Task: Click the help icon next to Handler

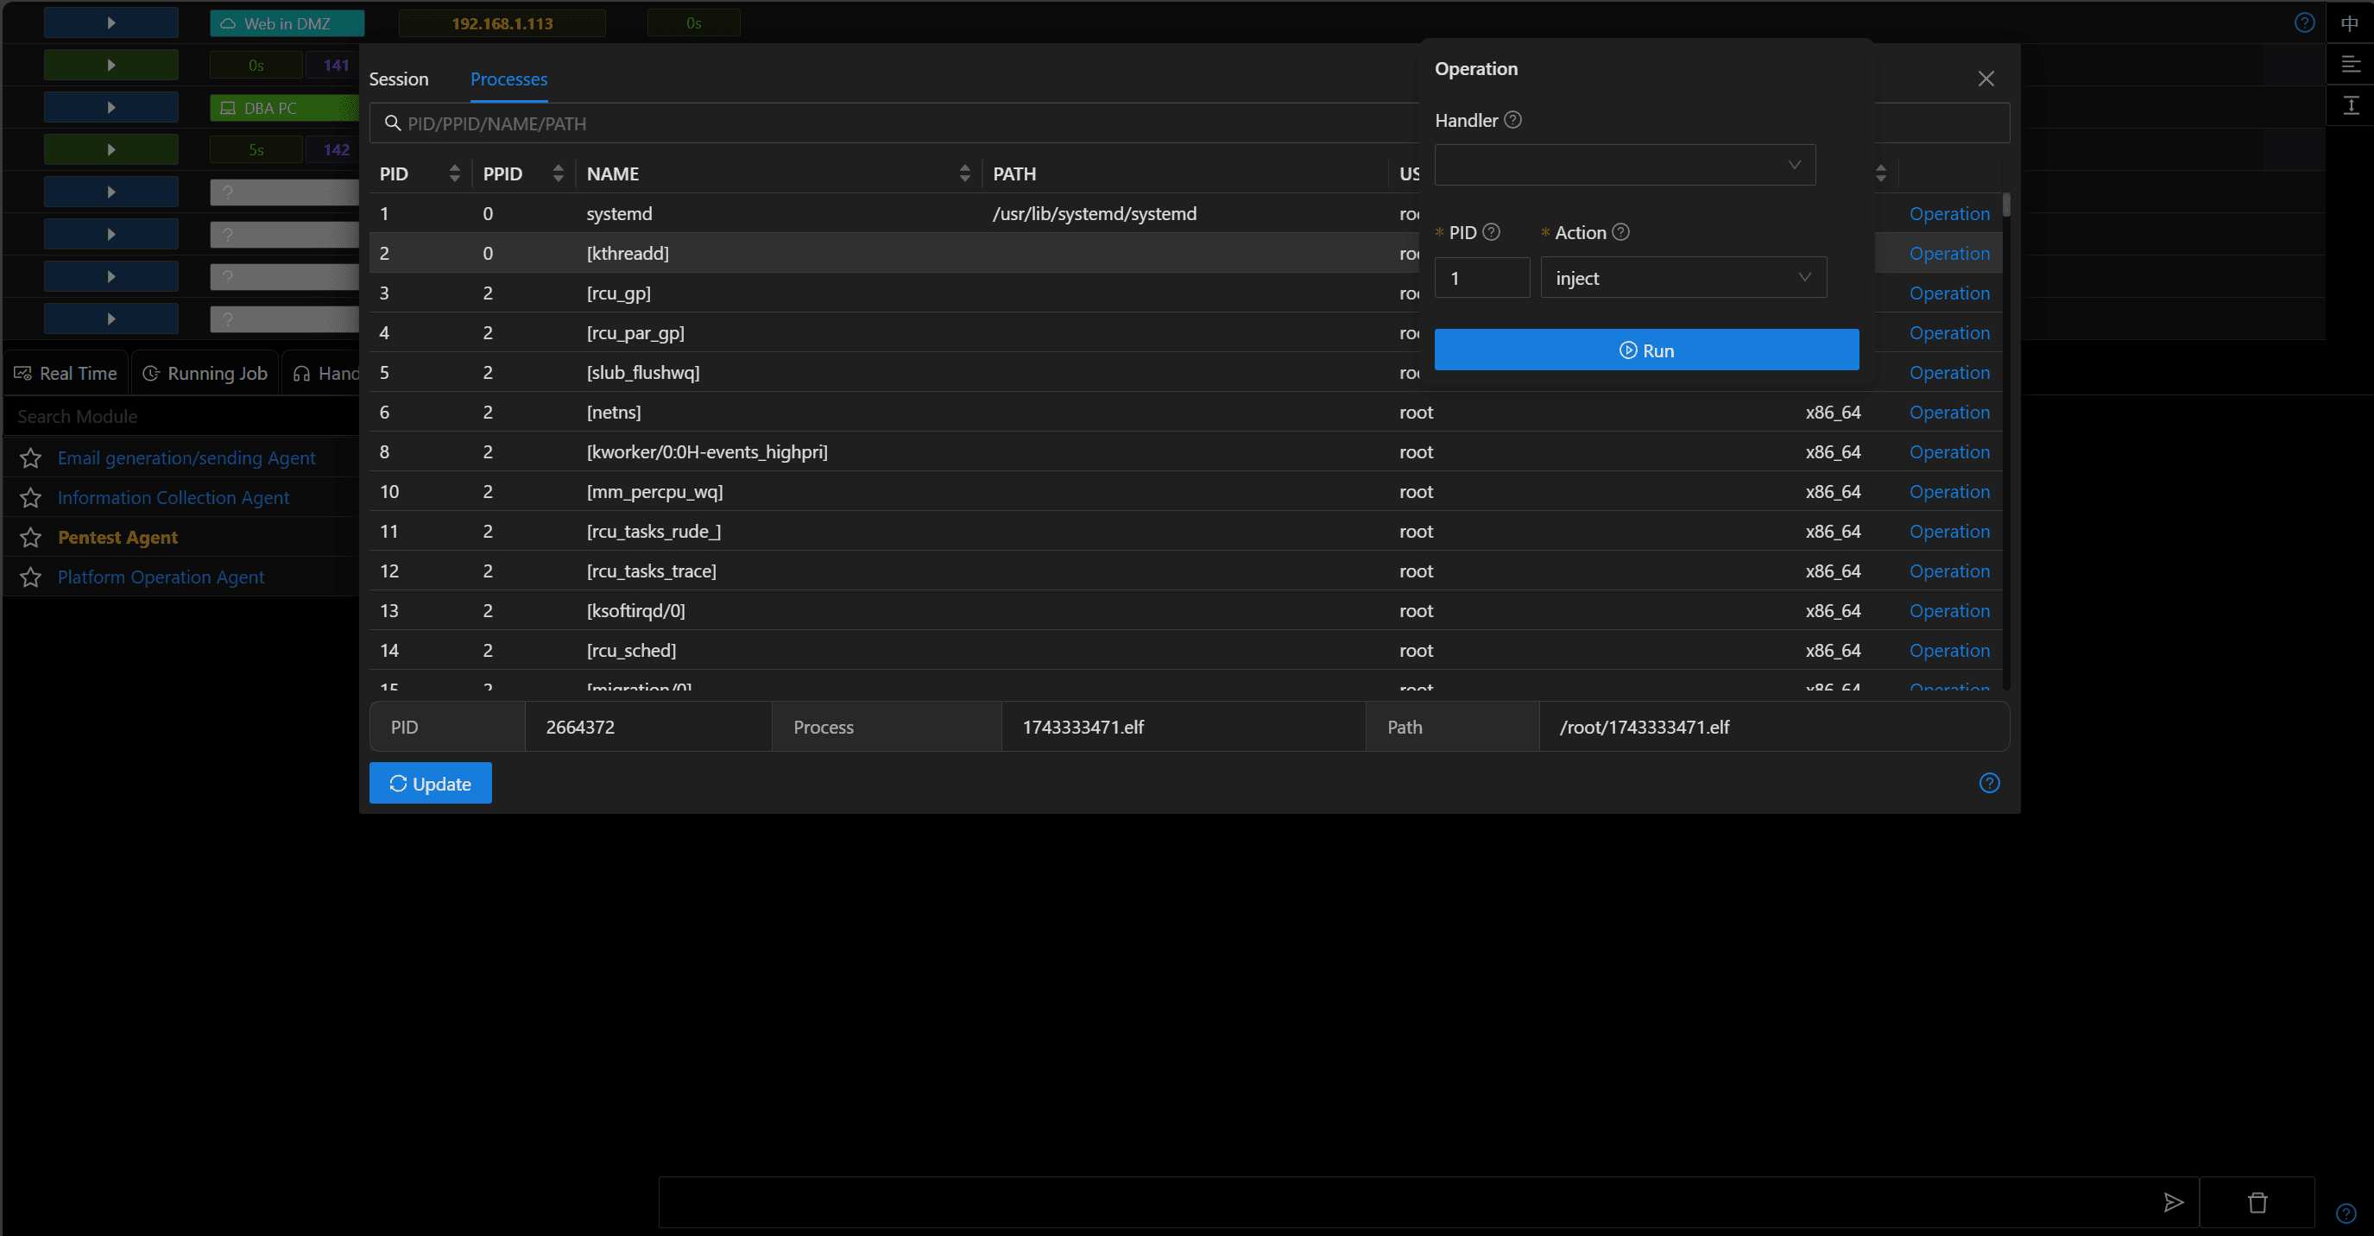Action: point(1512,120)
